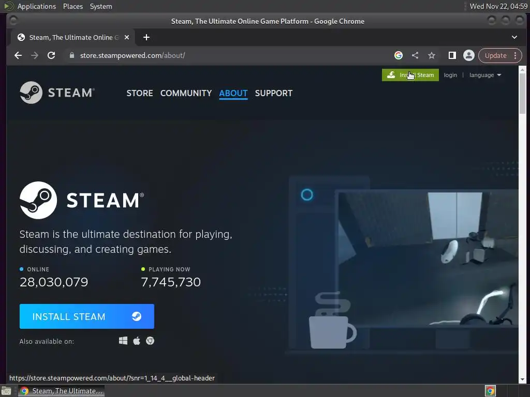Show desktop via bottom-left panel icon
The image size is (530, 397).
6,391
